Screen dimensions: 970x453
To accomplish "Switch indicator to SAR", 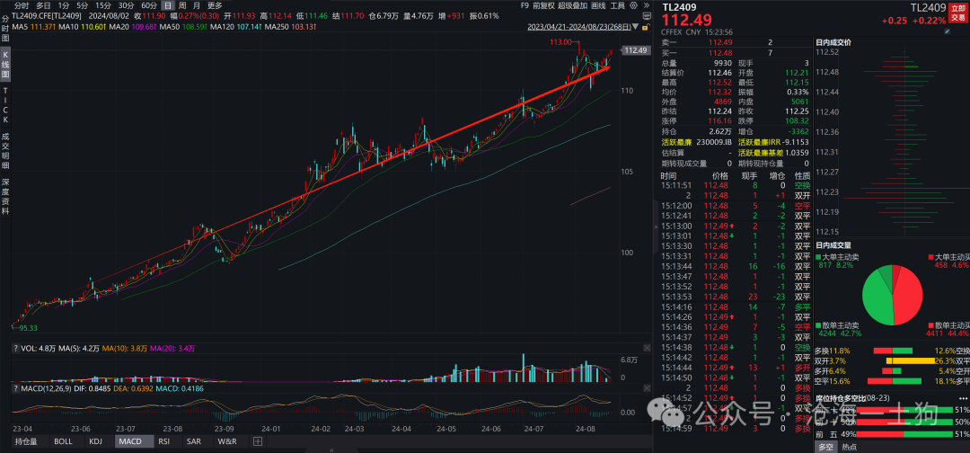I will click(194, 441).
